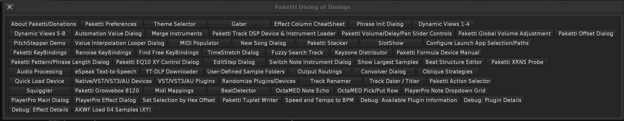Screen dimensions: 624x121
Task: Open the Paketti Groovebox 8120
Action: click(107, 91)
